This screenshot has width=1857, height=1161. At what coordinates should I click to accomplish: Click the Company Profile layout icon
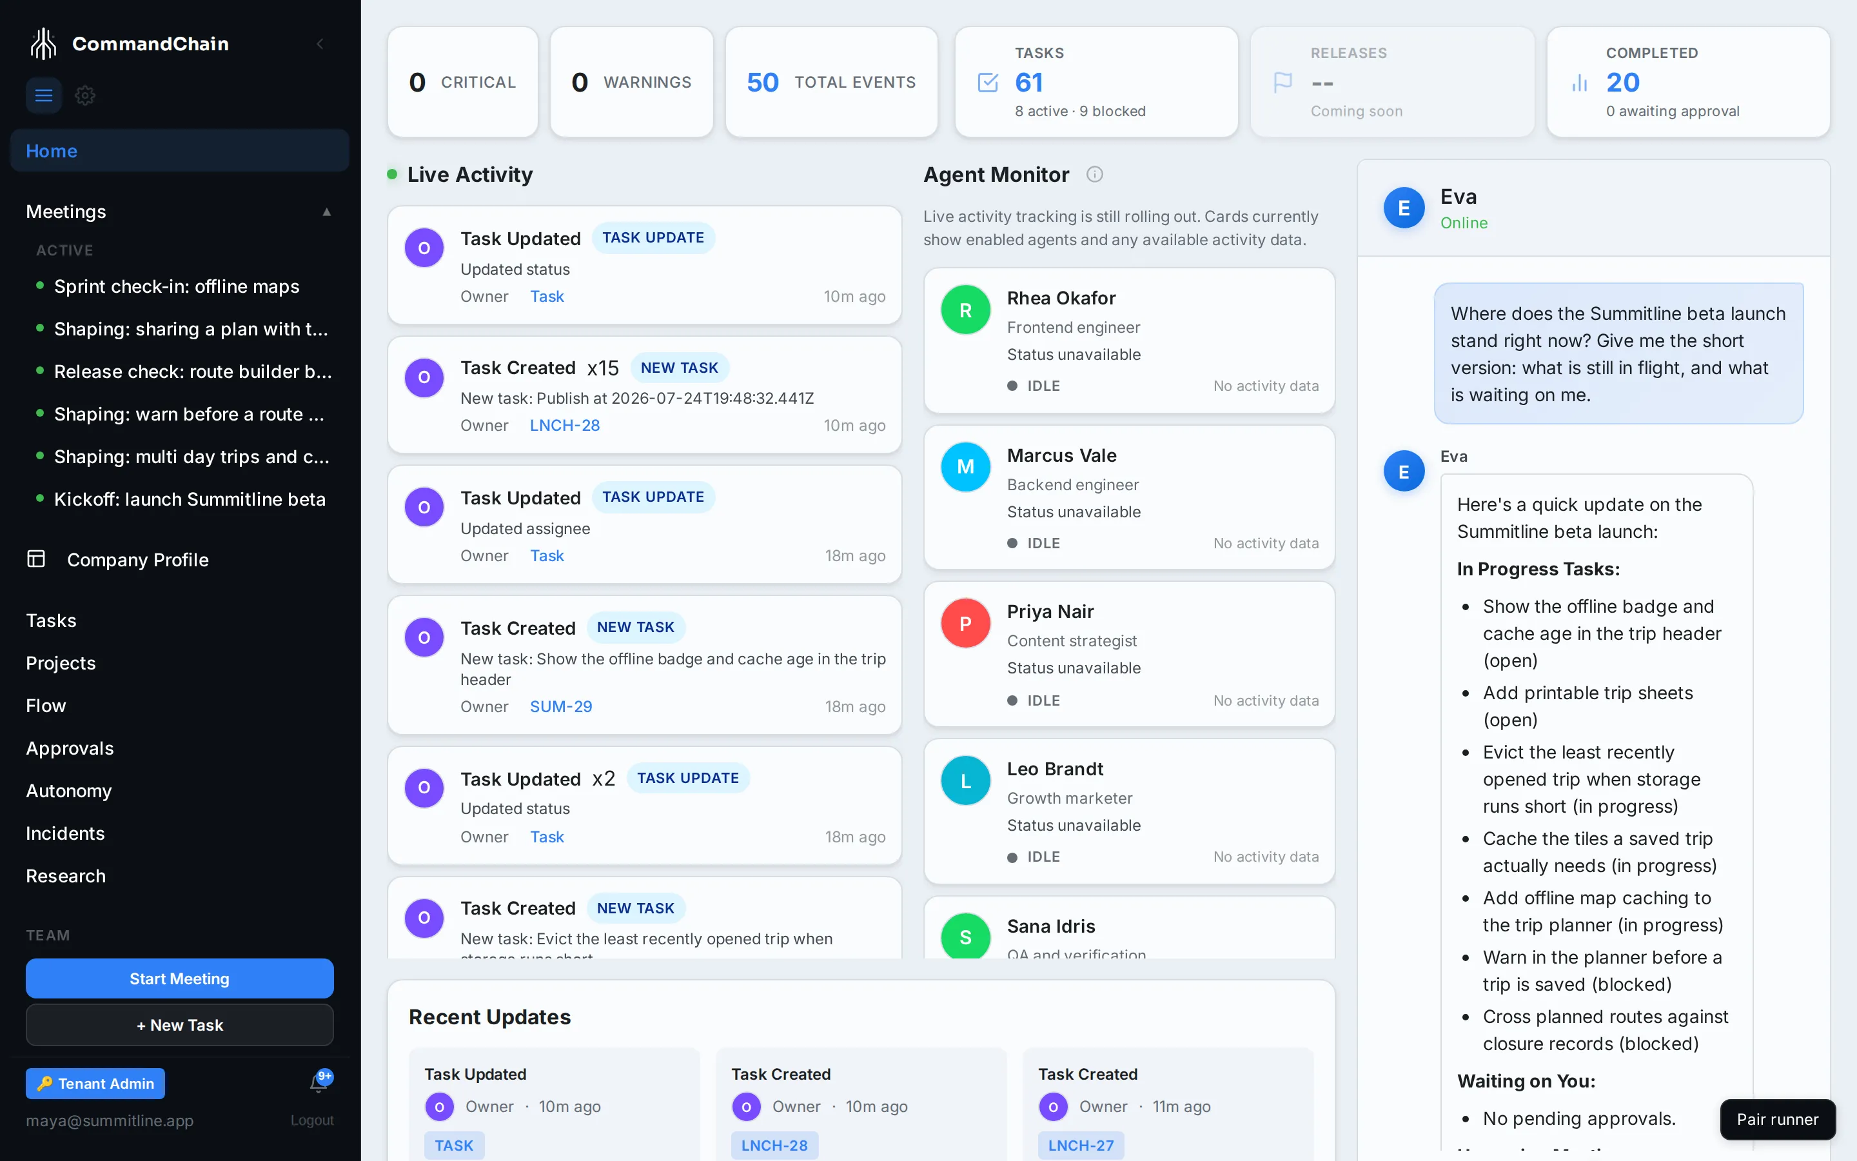click(36, 559)
